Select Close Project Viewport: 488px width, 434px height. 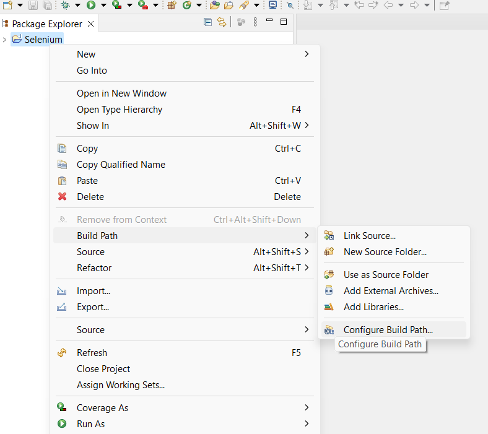(x=185, y=369)
